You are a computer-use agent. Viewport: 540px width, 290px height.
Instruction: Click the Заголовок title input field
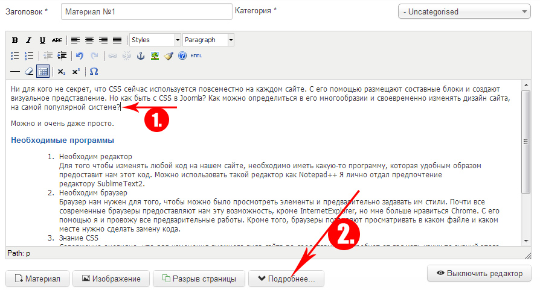tap(147, 11)
